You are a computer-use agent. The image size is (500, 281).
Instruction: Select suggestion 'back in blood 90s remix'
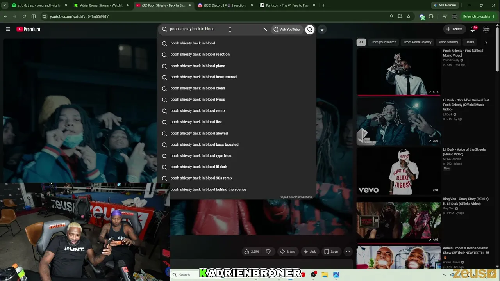(x=237, y=178)
